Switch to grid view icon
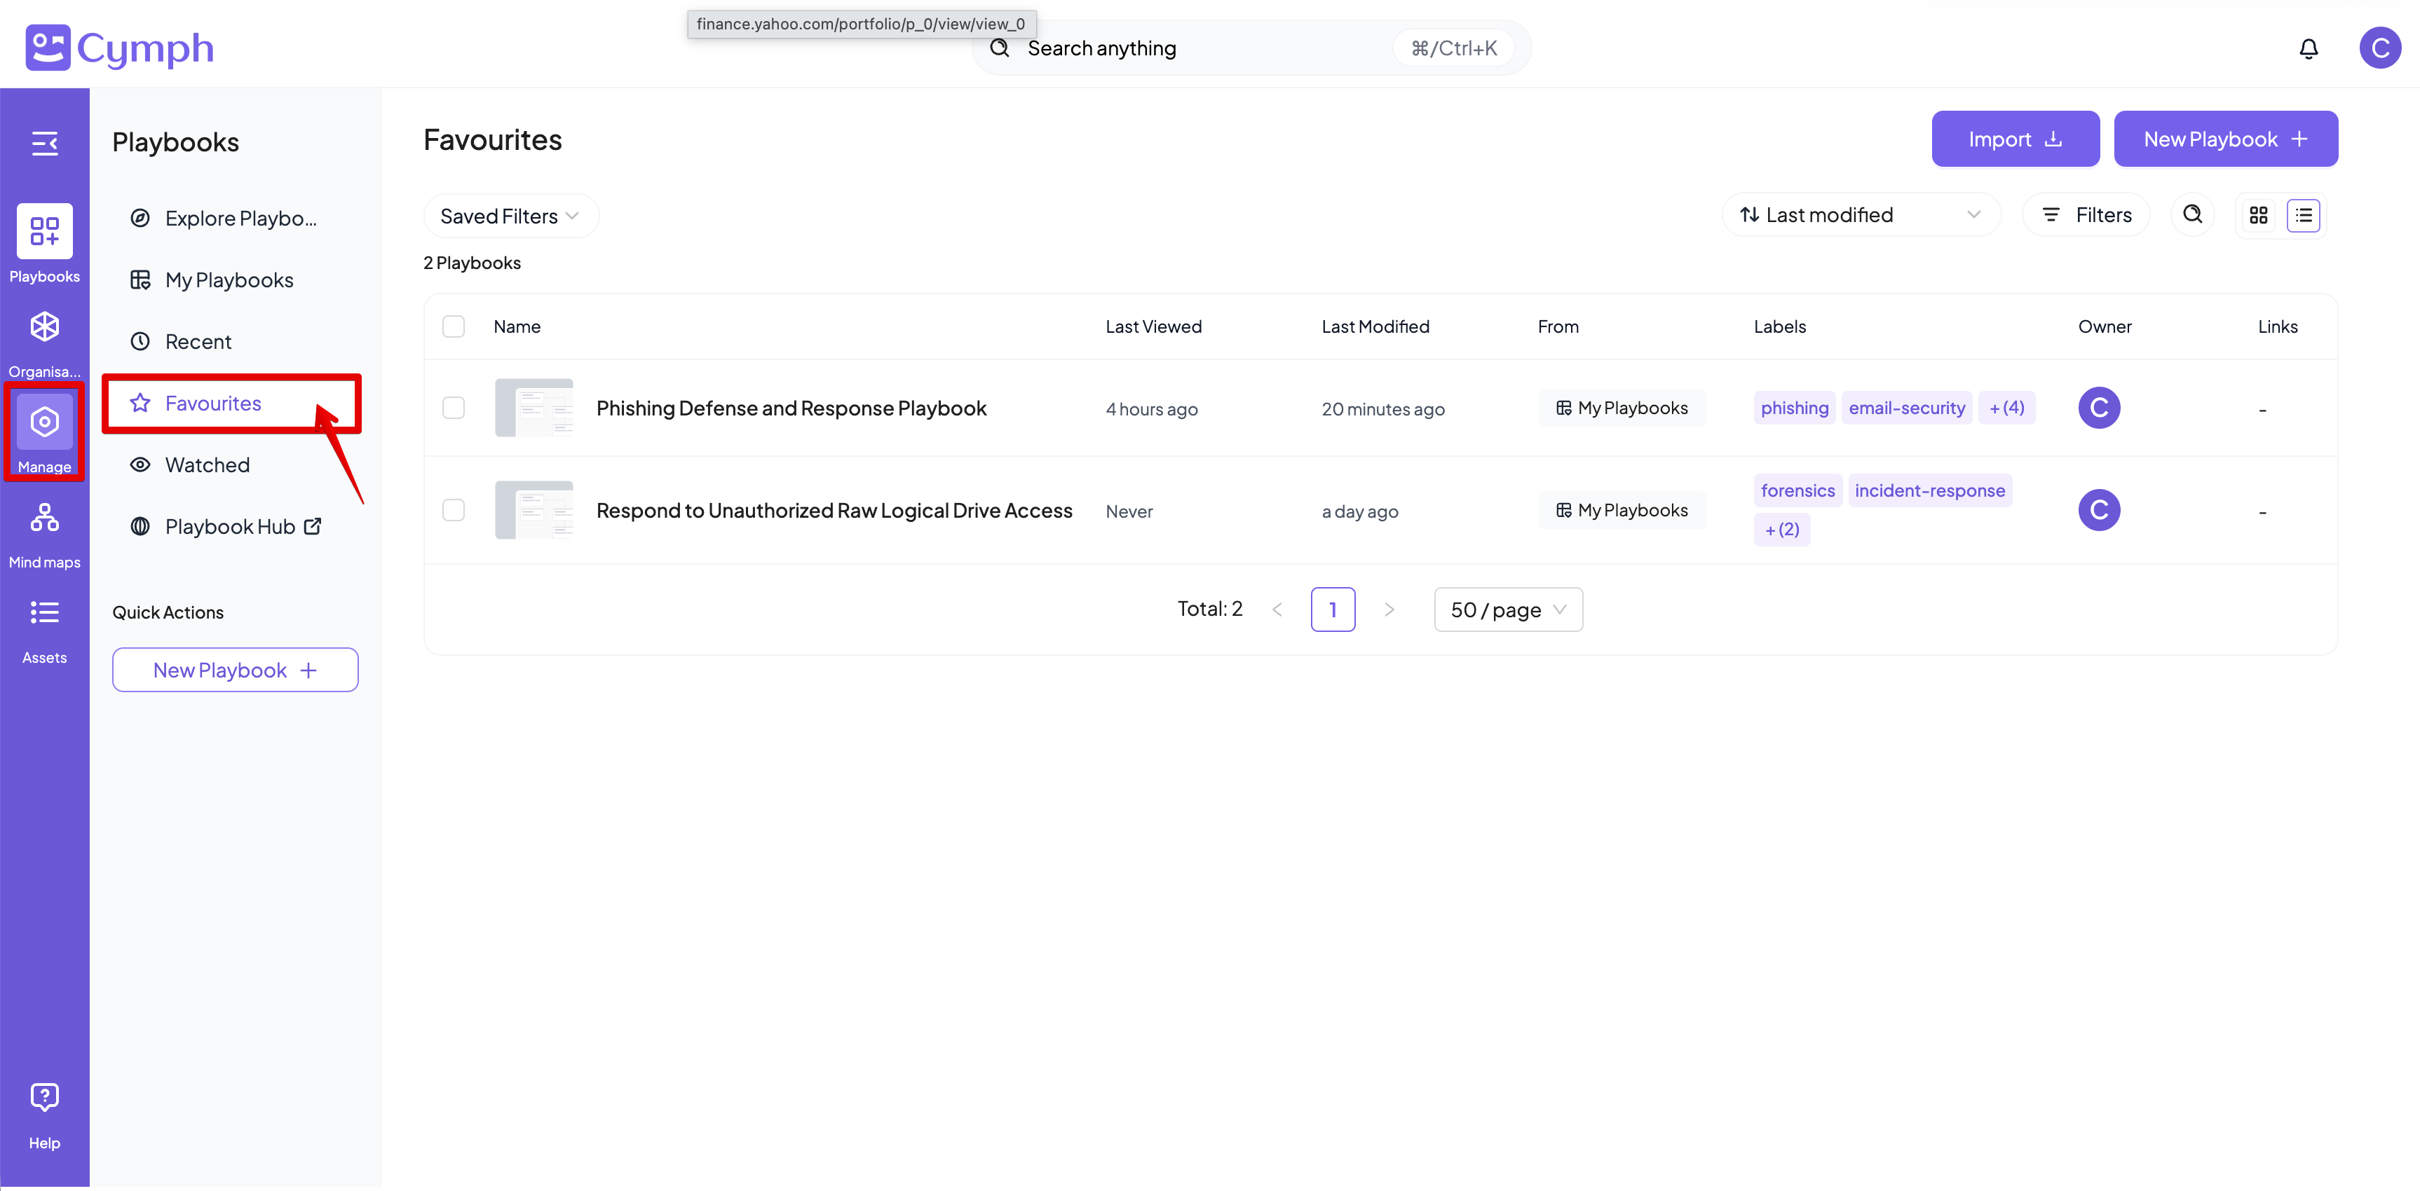2420x1191 pixels. click(x=2259, y=216)
